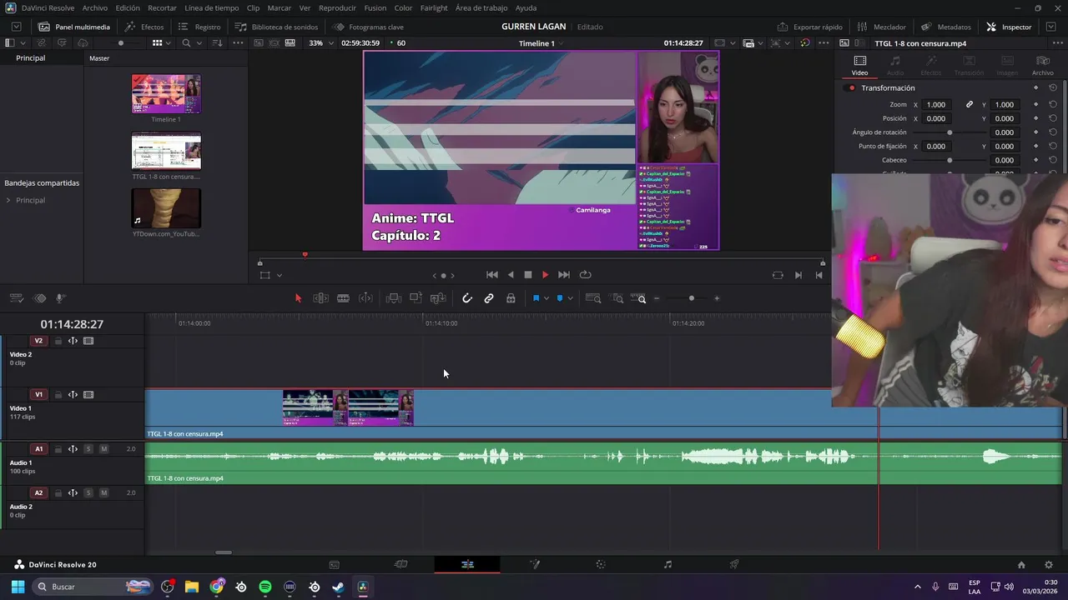
Task: Click the play button in viewer
Action: (x=546, y=275)
